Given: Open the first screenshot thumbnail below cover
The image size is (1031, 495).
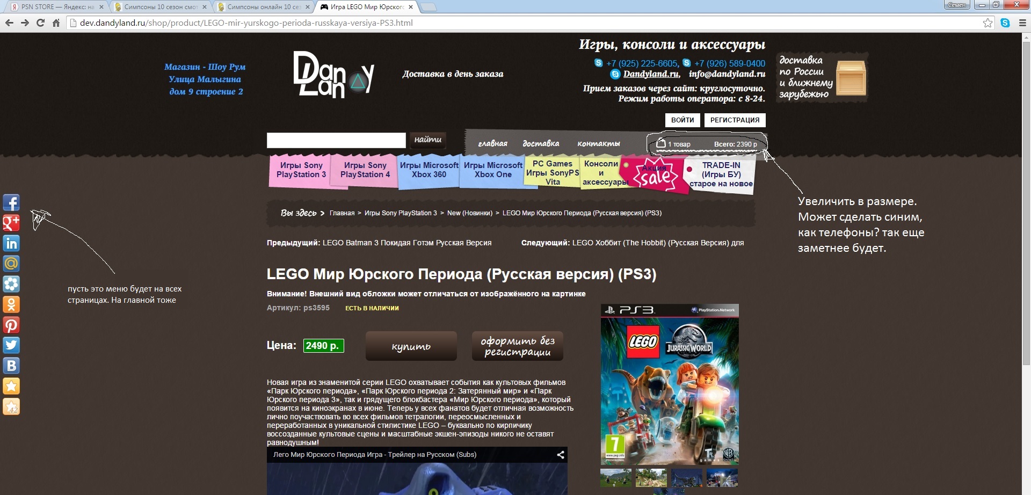Looking at the screenshot, I should (x=616, y=477).
